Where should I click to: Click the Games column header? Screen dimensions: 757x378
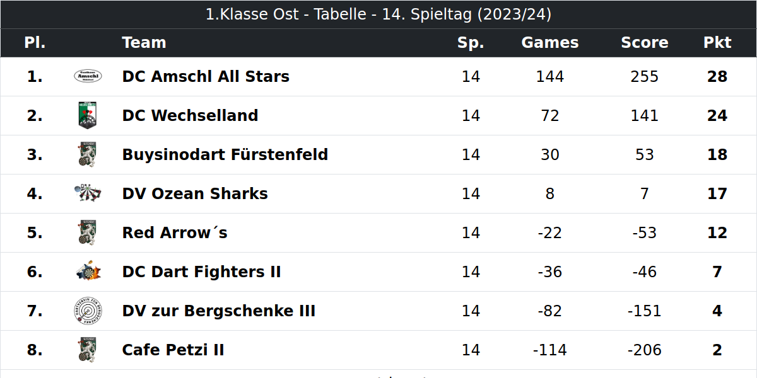[550, 43]
